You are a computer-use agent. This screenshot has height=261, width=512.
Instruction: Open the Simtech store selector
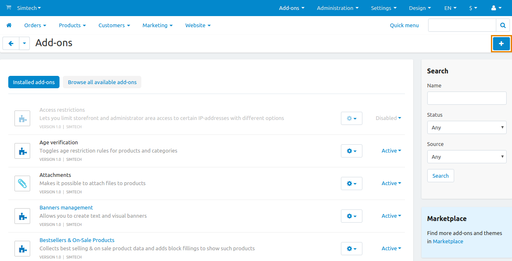[x=29, y=8]
